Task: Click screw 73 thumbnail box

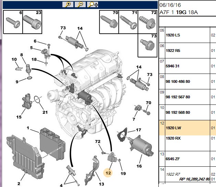Action: click(x=147, y=45)
